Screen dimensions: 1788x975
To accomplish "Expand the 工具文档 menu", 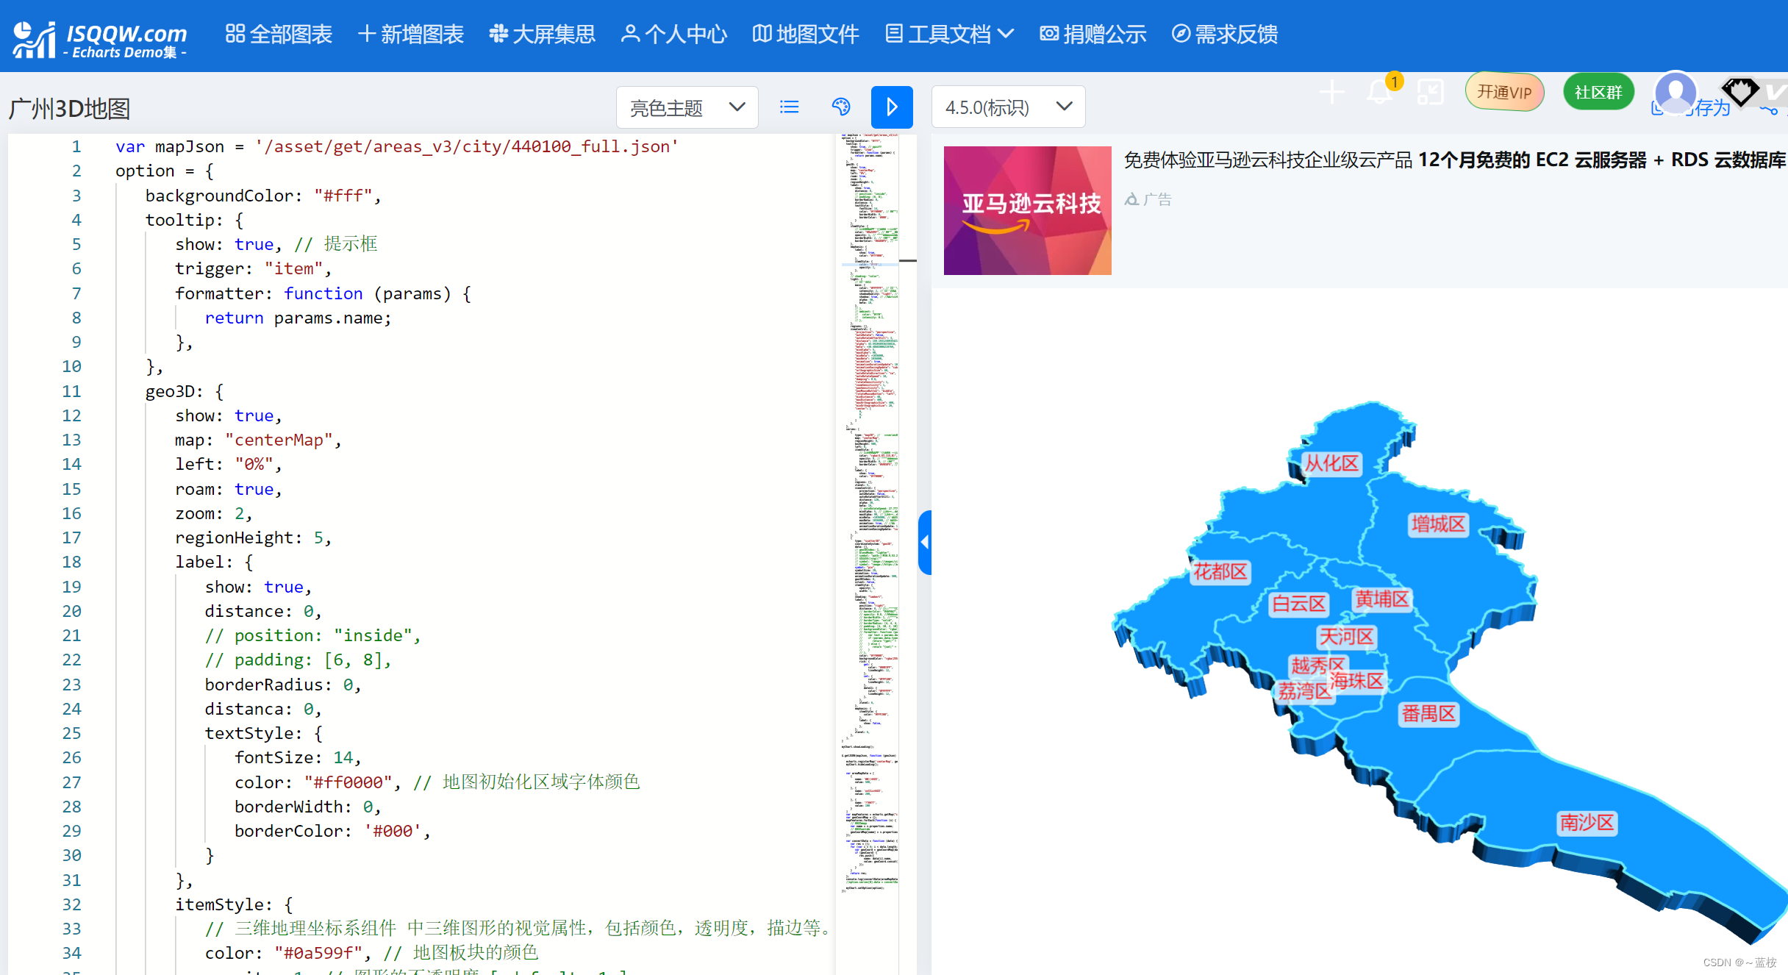I will (x=949, y=34).
